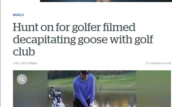The width and height of the screenshot is (172, 107).
Task: Click "decapitating" in the headline
Action: click(44, 40)
